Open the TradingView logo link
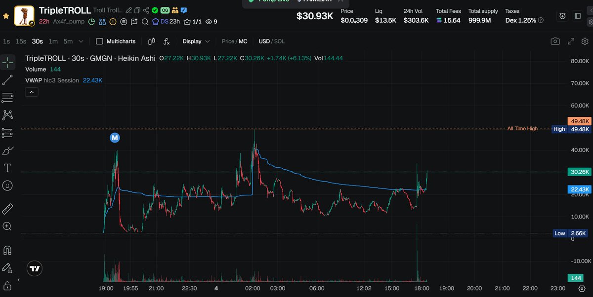This screenshot has height=297, width=593. tap(35, 268)
